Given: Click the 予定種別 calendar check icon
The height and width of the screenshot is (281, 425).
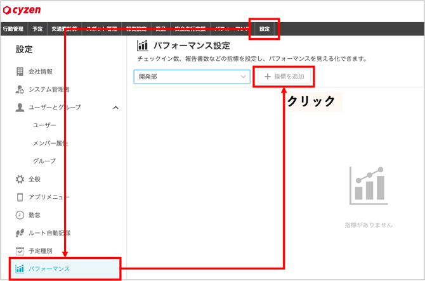Looking at the screenshot, I should coord(20,251).
